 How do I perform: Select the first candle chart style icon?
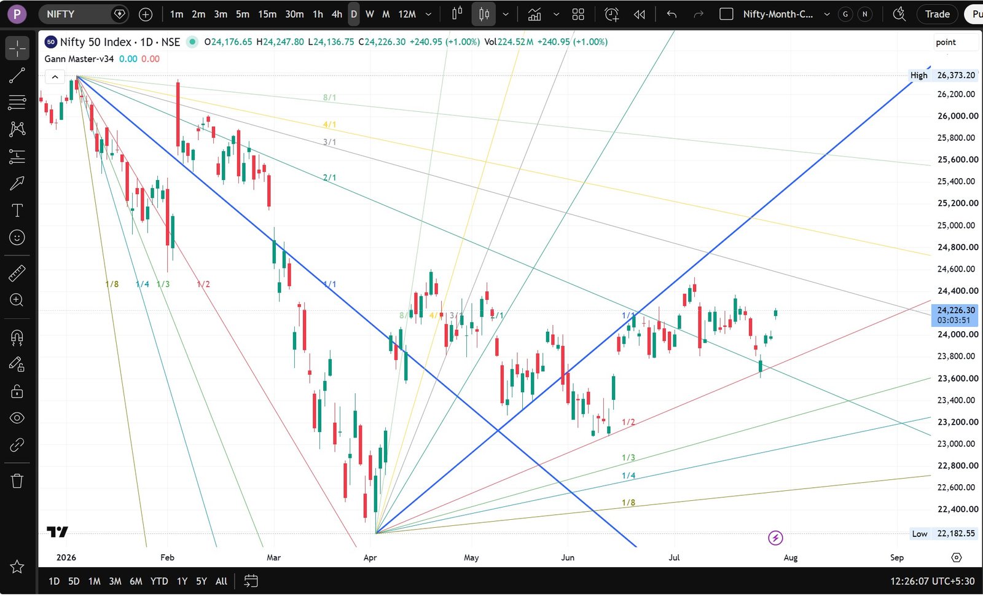coord(457,14)
